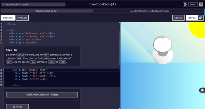The image size is (205, 109).
Task: Click the left-mountain div line
Action: point(32,33)
